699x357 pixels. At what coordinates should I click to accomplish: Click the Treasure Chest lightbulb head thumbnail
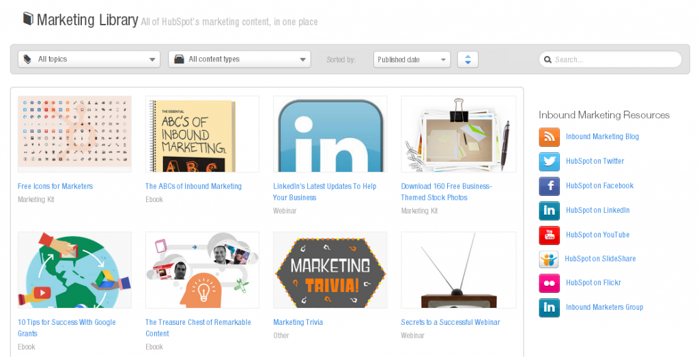[x=202, y=270]
